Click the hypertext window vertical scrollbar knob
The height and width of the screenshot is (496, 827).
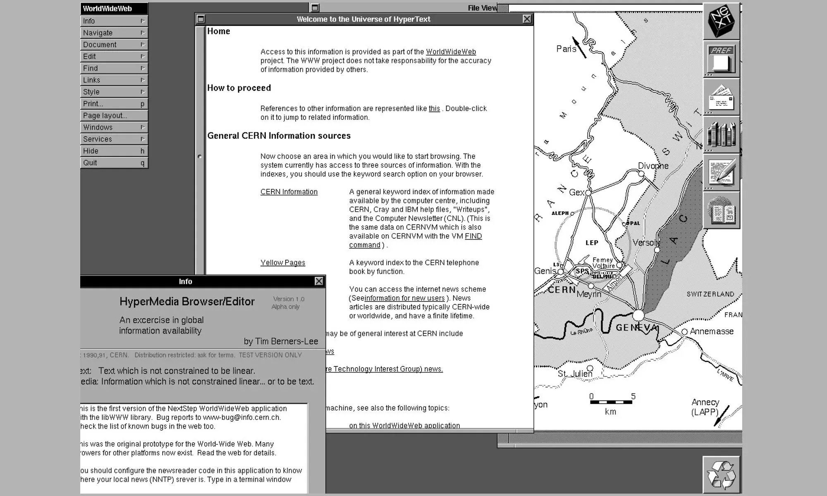click(200, 157)
